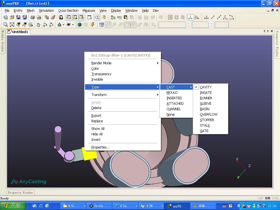The image size is (280, 210).
Task: Click the Windows Start button
Action: [x=13, y=206]
